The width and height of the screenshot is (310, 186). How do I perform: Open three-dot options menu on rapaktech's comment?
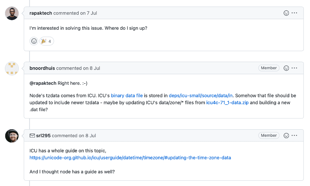tap(295, 13)
